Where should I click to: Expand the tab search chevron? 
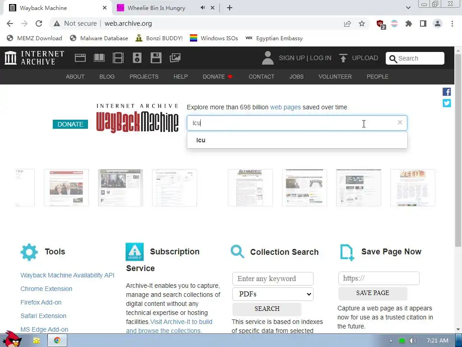[408, 8]
